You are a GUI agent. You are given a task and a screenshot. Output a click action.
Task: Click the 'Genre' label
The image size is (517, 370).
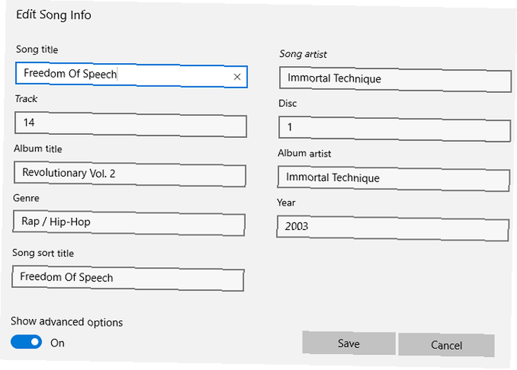(26, 198)
